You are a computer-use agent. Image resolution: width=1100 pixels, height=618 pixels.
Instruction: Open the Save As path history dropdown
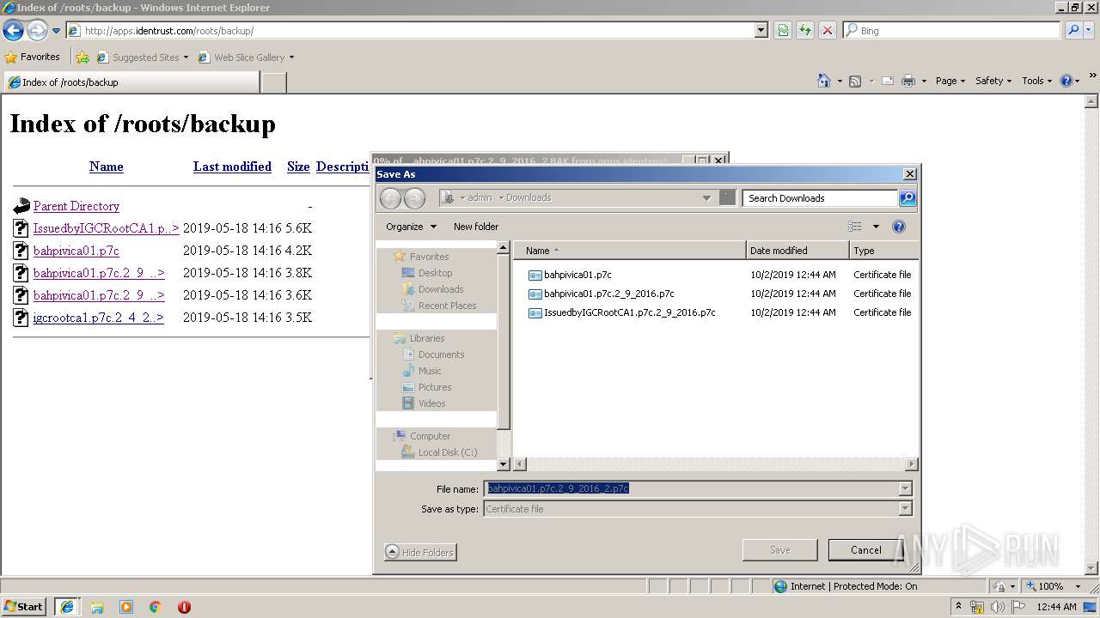706,197
